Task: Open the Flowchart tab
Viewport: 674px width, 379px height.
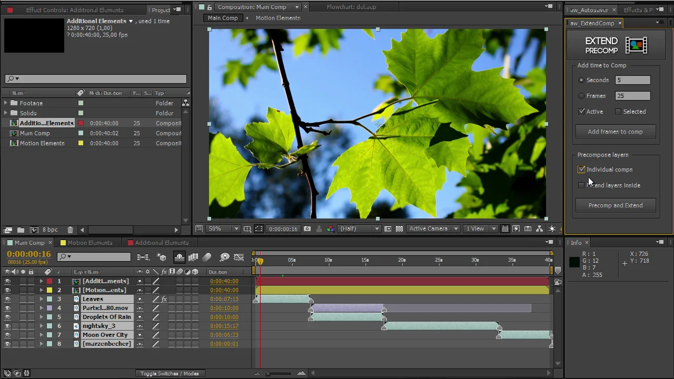Action: [x=351, y=7]
